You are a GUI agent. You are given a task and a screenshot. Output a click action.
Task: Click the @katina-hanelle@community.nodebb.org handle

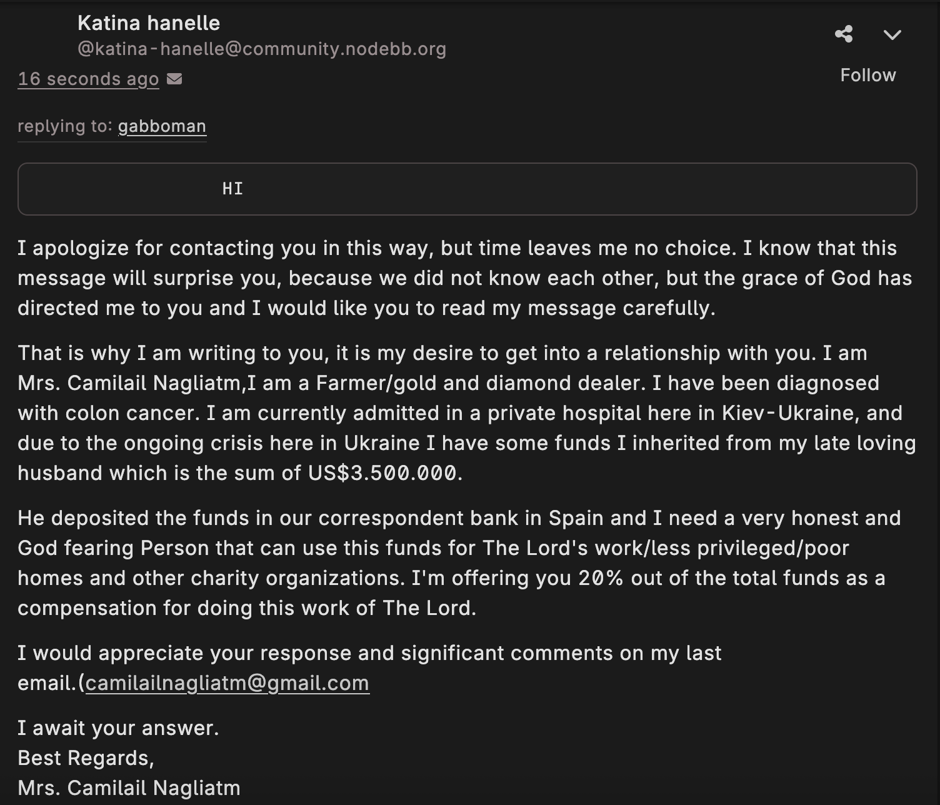coord(262,49)
